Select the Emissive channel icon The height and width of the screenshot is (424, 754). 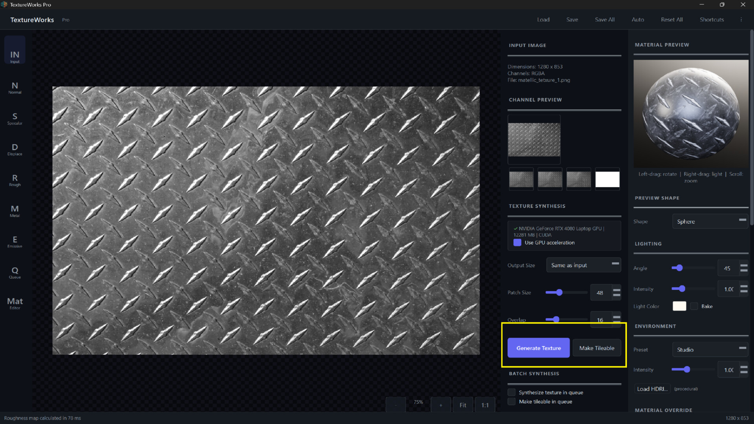(15, 242)
